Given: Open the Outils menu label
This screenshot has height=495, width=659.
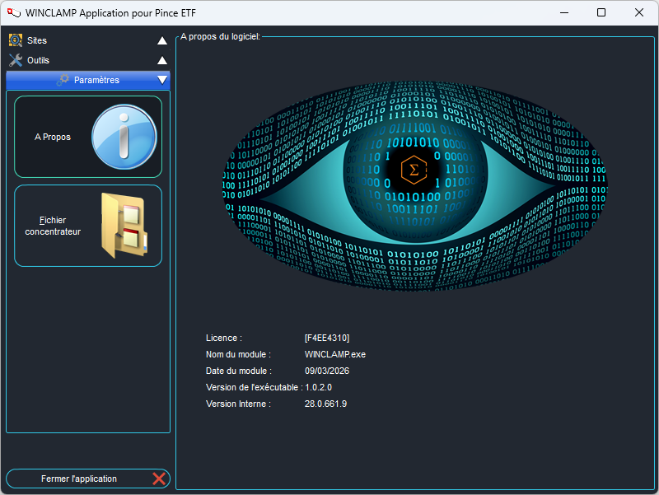Looking at the screenshot, I should (x=39, y=60).
